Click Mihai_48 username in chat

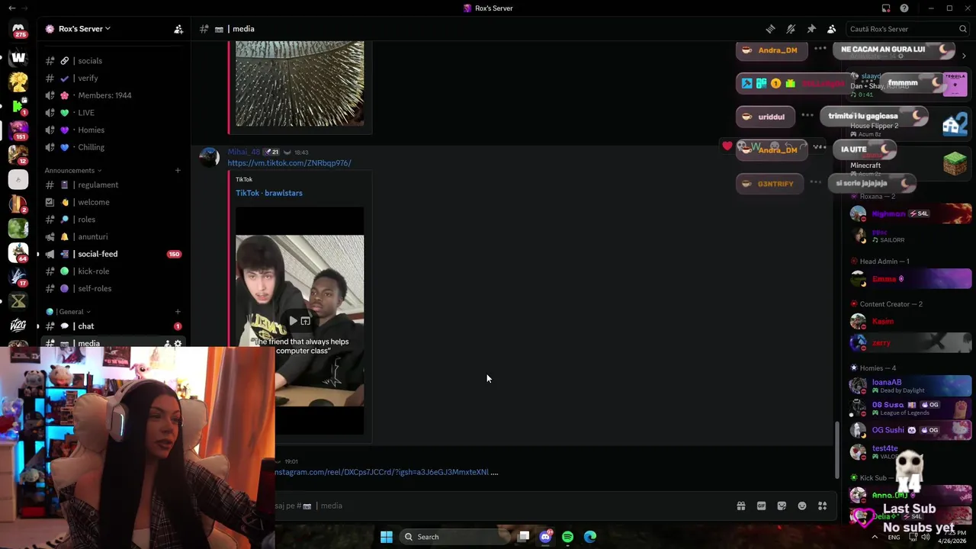pos(244,152)
